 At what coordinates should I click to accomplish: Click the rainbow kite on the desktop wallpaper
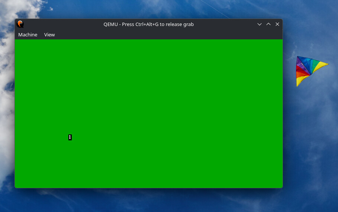312,71
